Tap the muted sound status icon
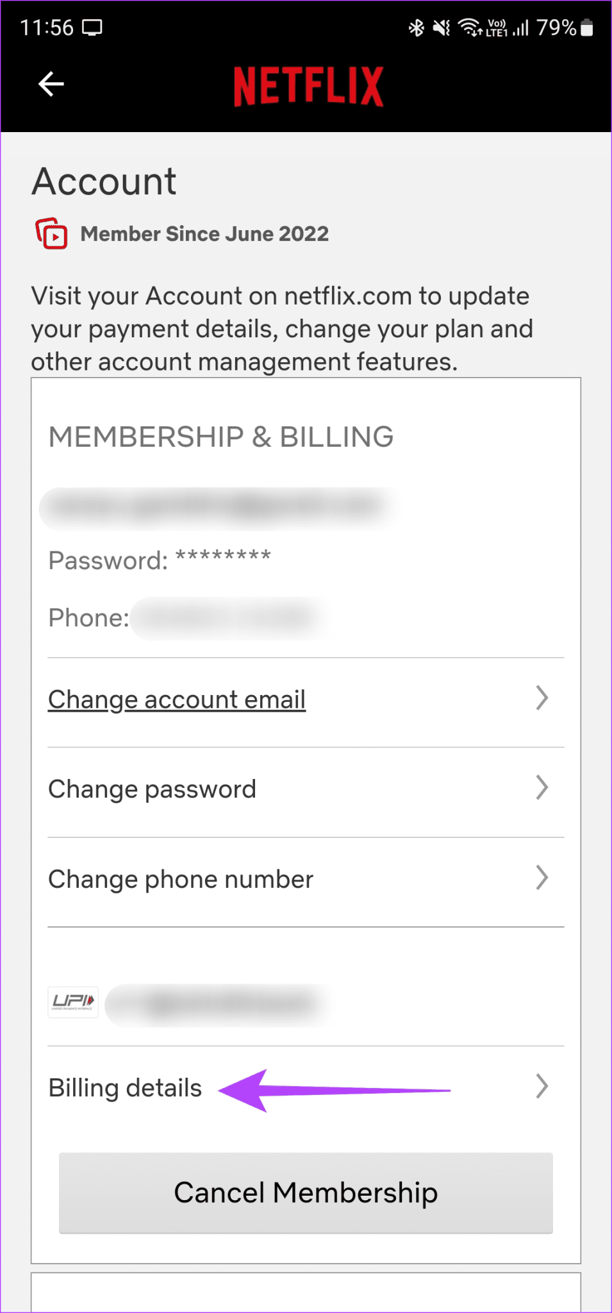 coord(442,28)
